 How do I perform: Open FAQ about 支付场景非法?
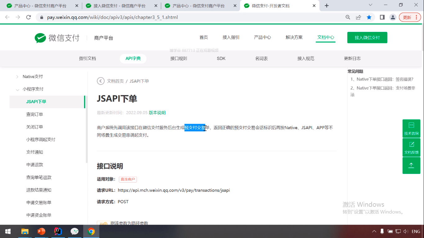pyautogui.click(x=383, y=91)
